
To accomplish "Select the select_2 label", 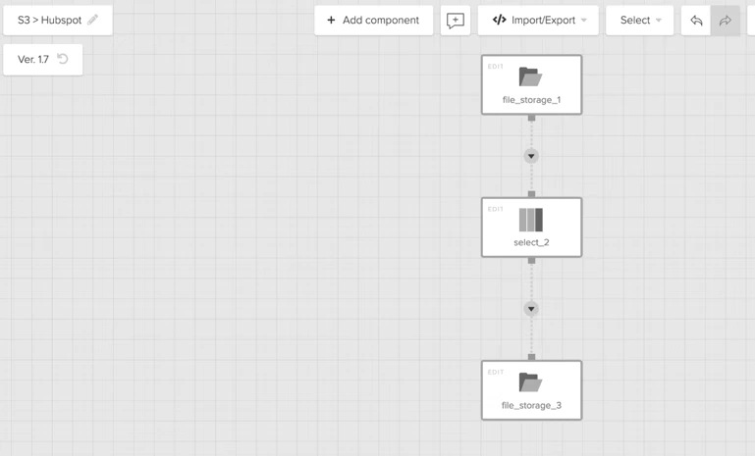I will 531,242.
